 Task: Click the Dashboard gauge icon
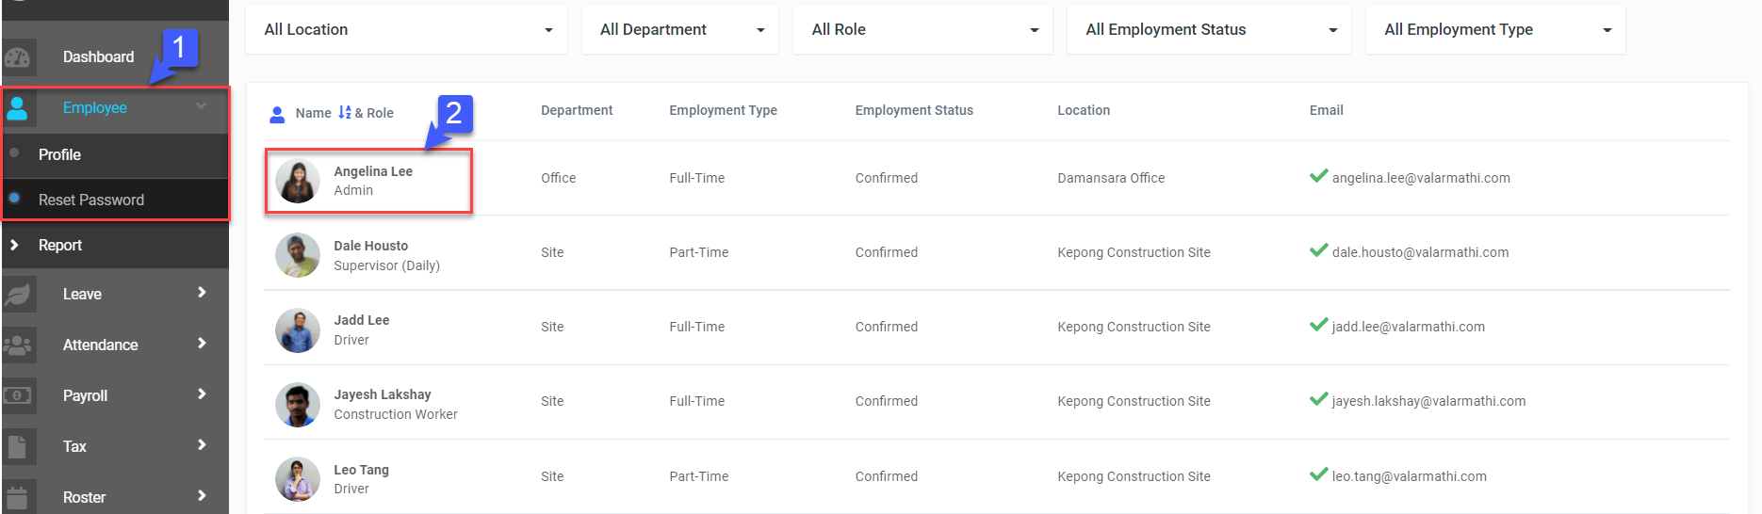(x=18, y=57)
